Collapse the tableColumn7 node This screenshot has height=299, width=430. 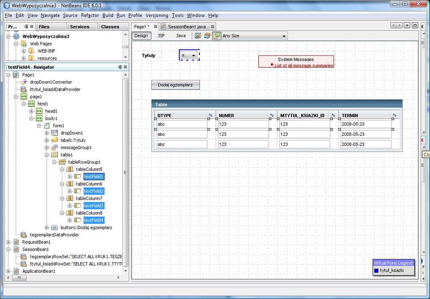pyautogui.click(x=62, y=199)
